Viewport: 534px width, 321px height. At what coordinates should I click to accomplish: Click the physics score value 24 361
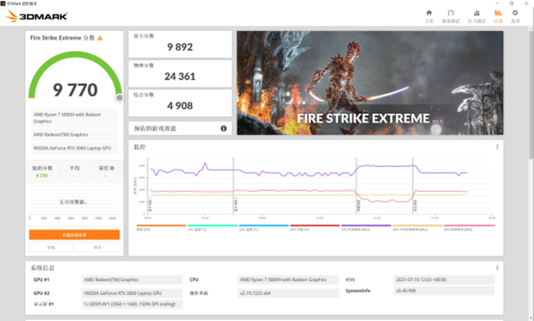pos(180,76)
